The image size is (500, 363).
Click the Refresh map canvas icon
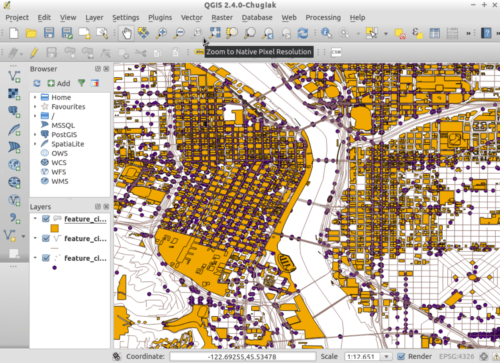point(303,33)
